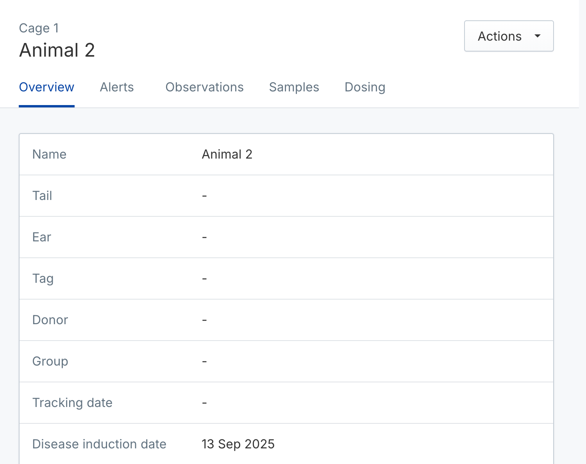The image size is (586, 464).
Task: Open the Alerts tab
Action: (x=117, y=87)
